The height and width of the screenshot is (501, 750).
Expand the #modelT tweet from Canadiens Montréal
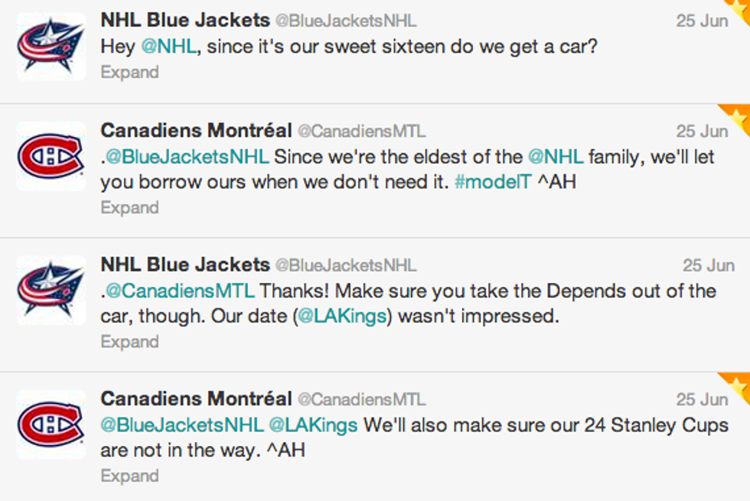tap(129, 207)
